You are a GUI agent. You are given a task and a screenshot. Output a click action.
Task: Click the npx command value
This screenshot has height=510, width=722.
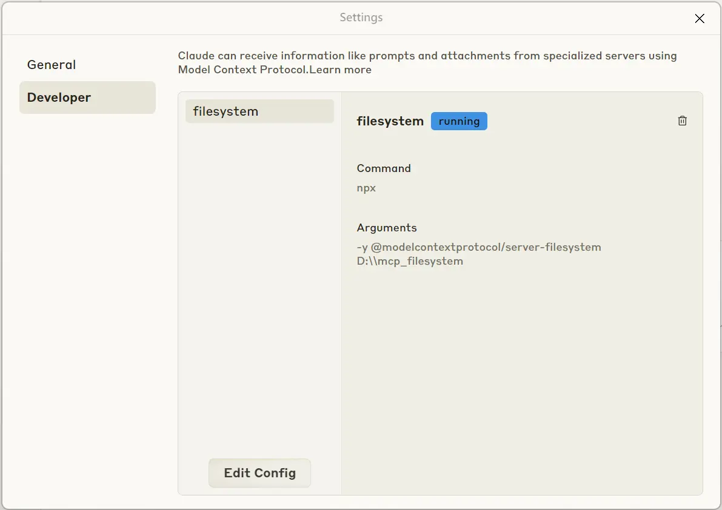[x=366, y=188]
